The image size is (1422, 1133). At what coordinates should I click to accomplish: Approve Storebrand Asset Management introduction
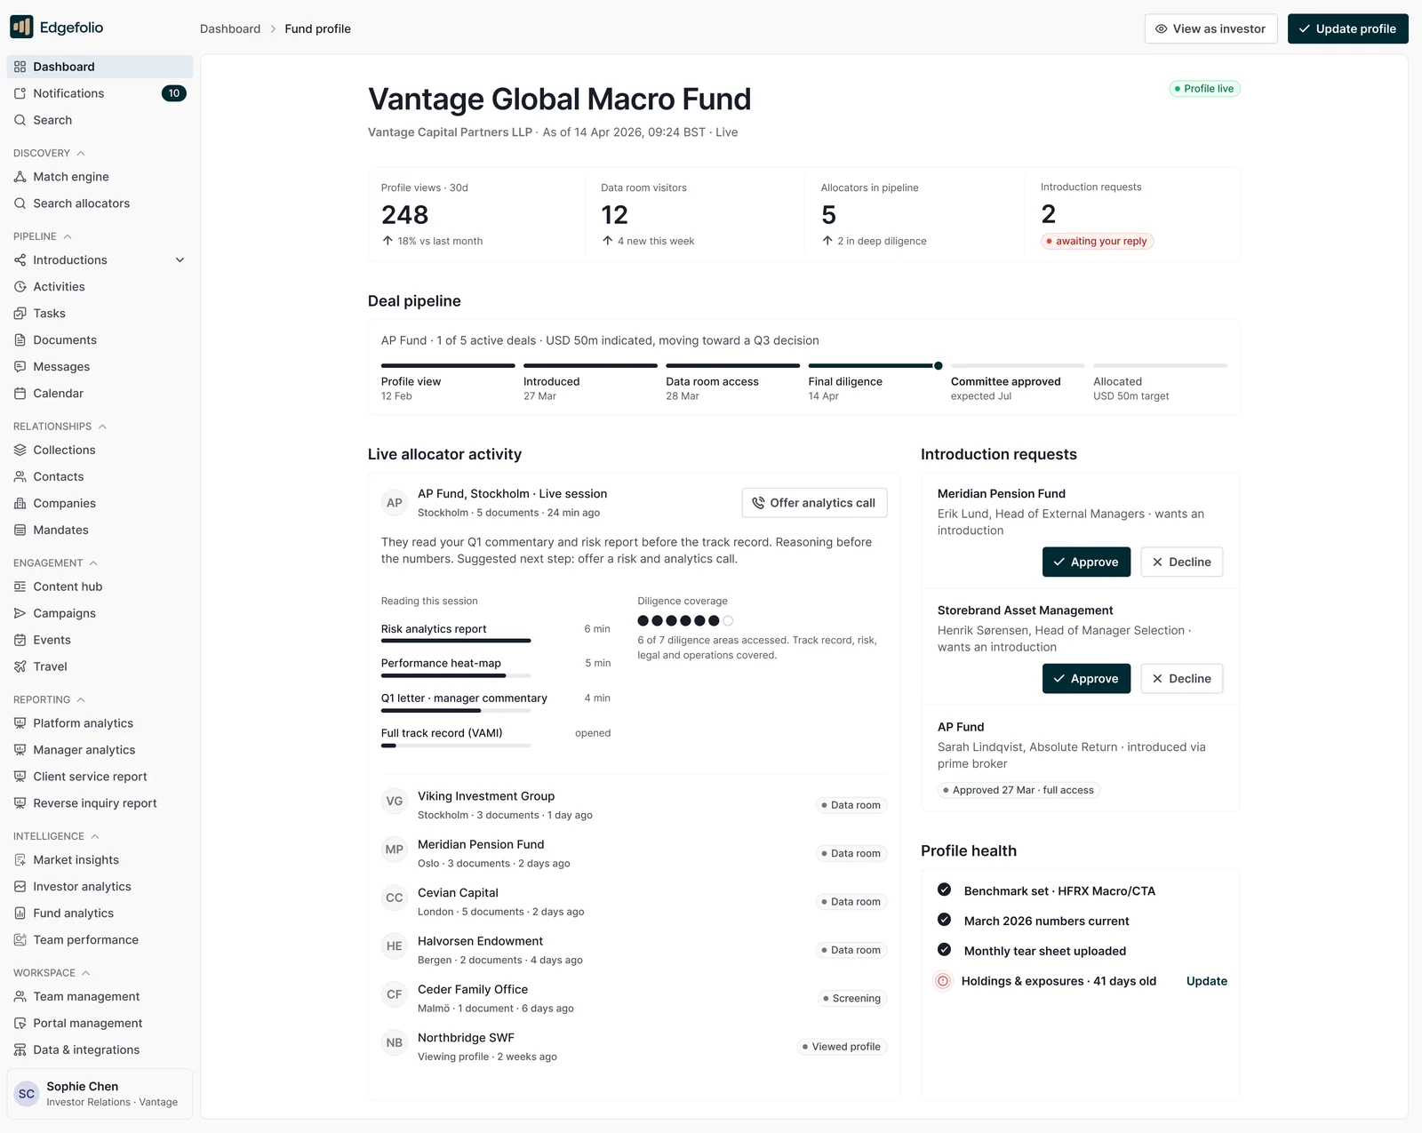pyautogui.click(x=1086, y=679)
